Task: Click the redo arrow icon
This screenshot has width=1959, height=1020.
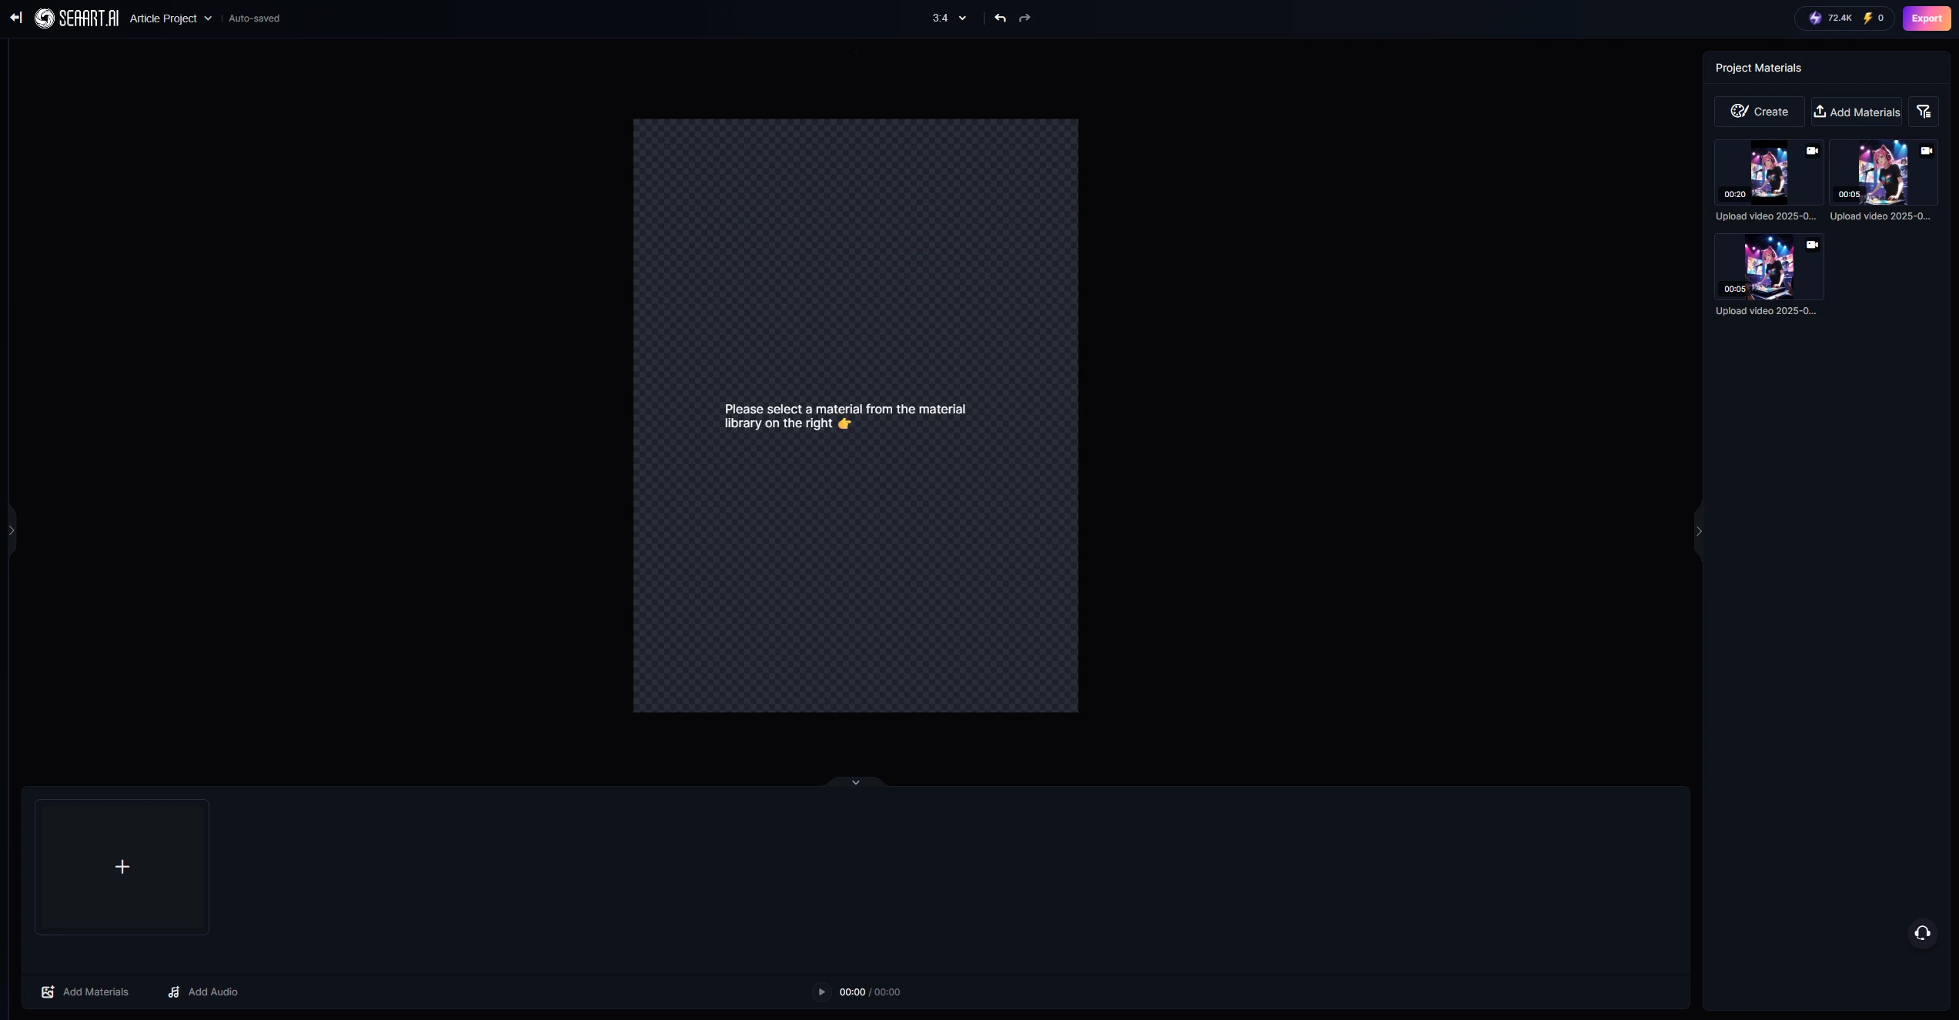Action: click(x=1025, y=18)
